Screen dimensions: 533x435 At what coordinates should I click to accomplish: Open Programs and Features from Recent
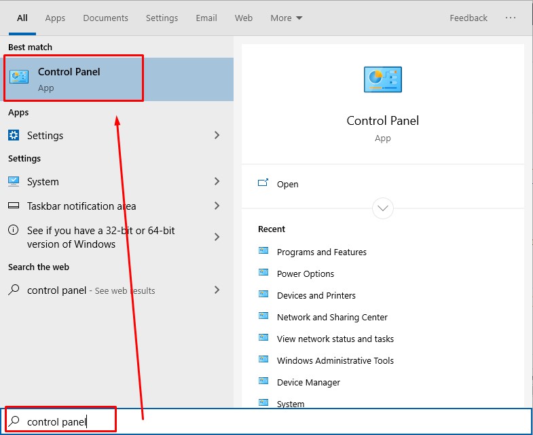(322, 252)
